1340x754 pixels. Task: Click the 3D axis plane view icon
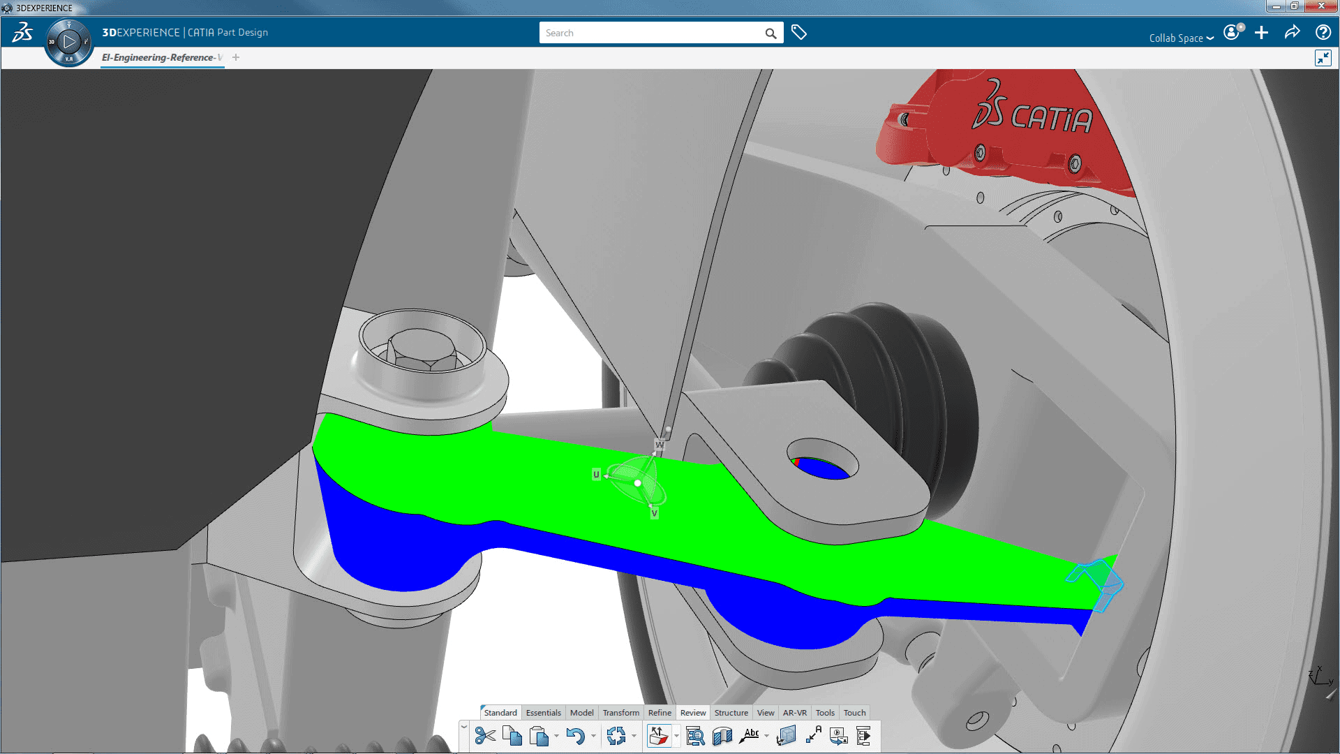(x=786, y=736)
